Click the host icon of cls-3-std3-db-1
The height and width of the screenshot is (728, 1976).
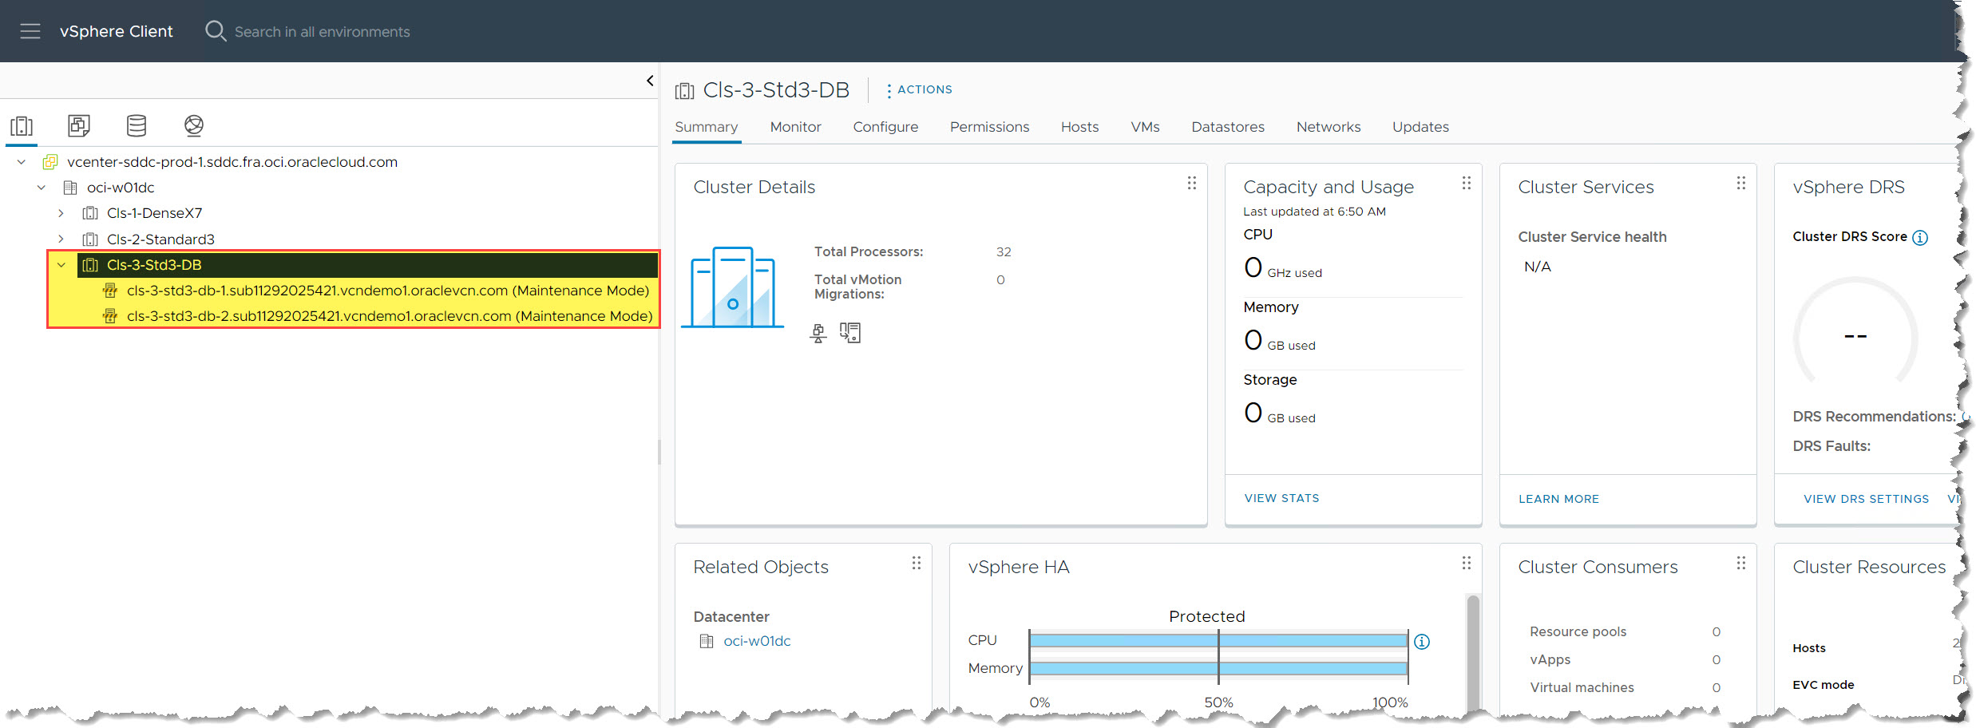tap(110, 291)
